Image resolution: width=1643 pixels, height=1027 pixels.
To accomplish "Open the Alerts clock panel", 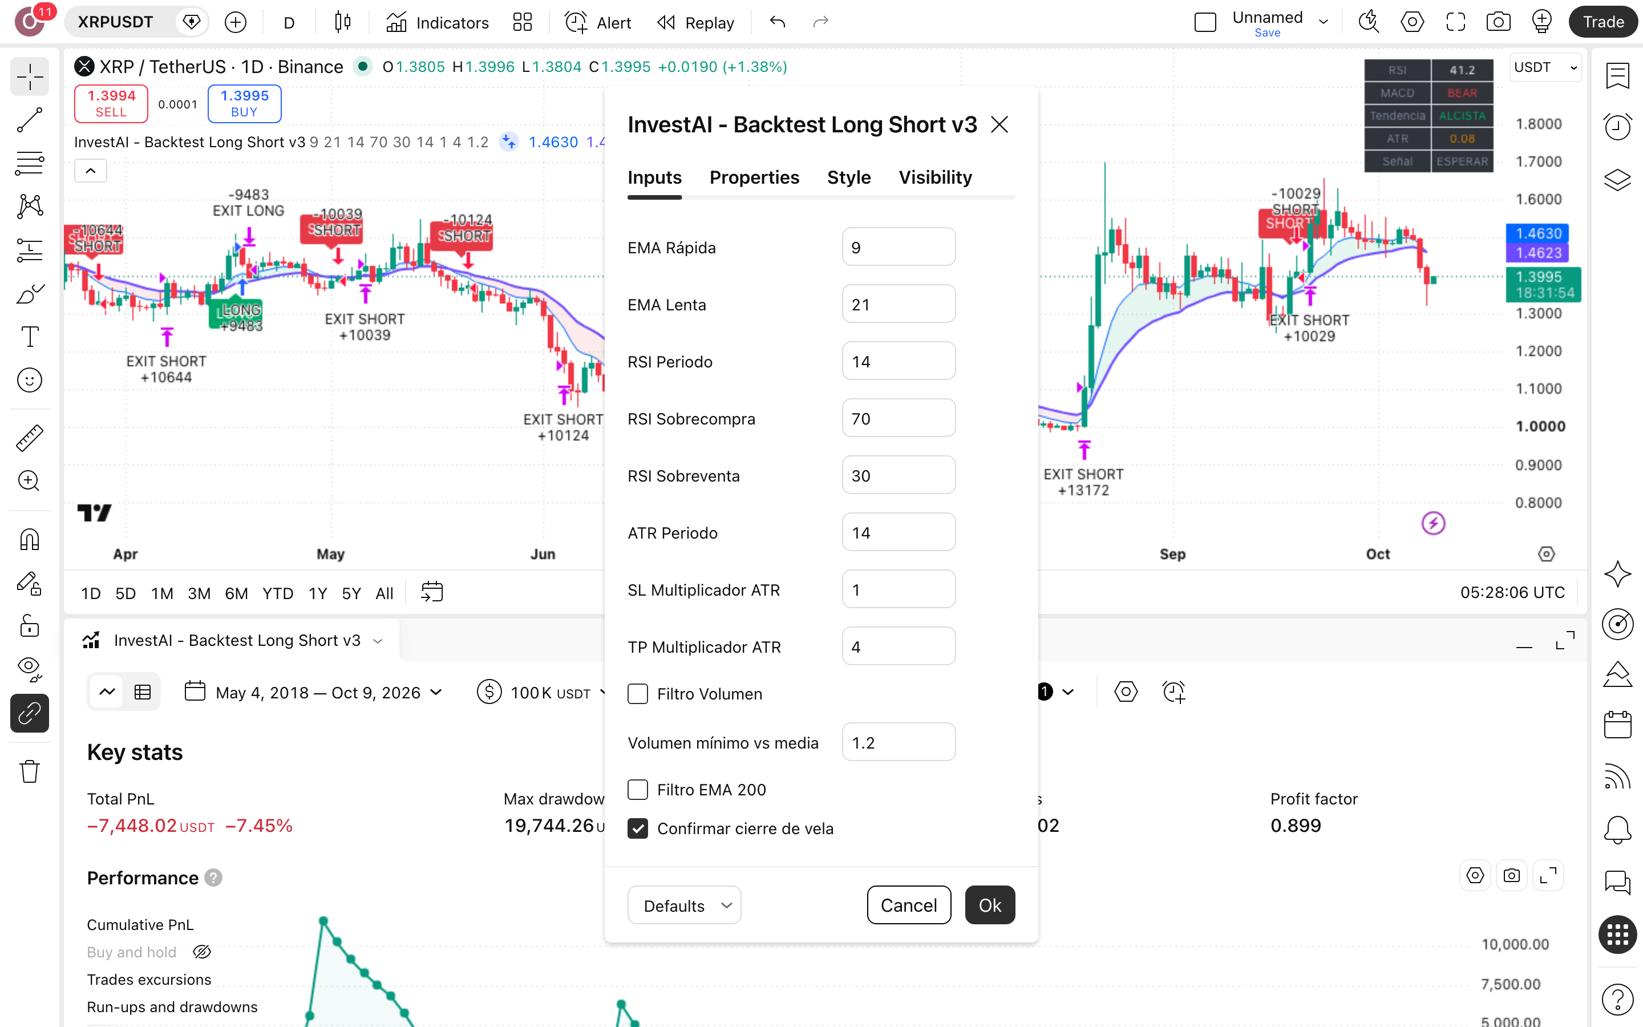I will tap(1617, 126).
